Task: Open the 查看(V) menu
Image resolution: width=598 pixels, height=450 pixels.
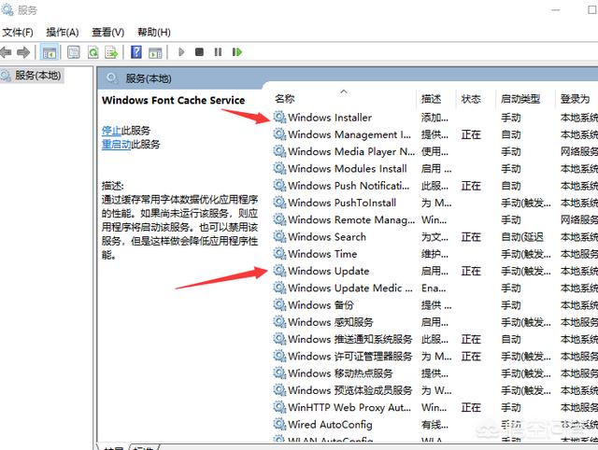Action: click(x=108, y=33)
